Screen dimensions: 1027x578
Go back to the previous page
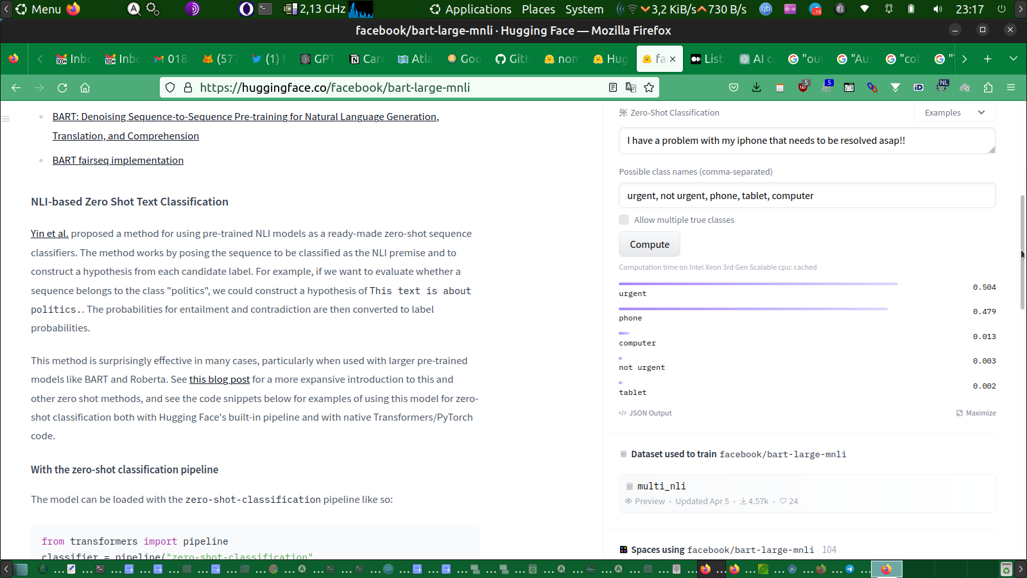coord(16,87)
